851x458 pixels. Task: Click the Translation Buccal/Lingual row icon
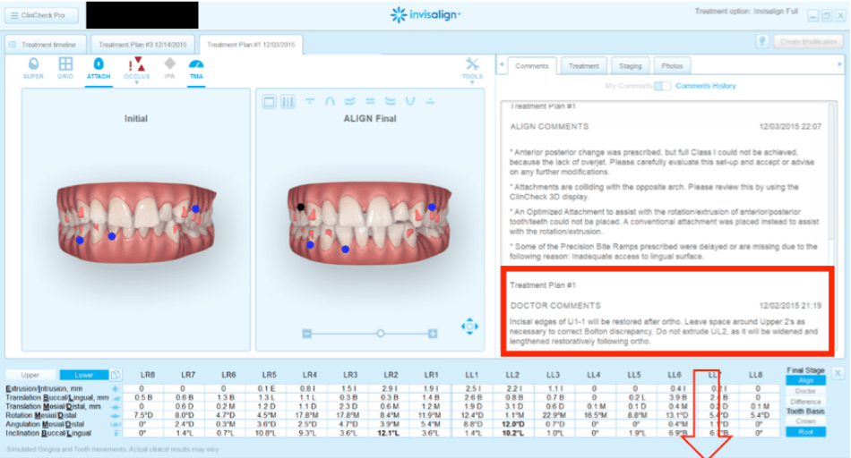coord(116,398)
